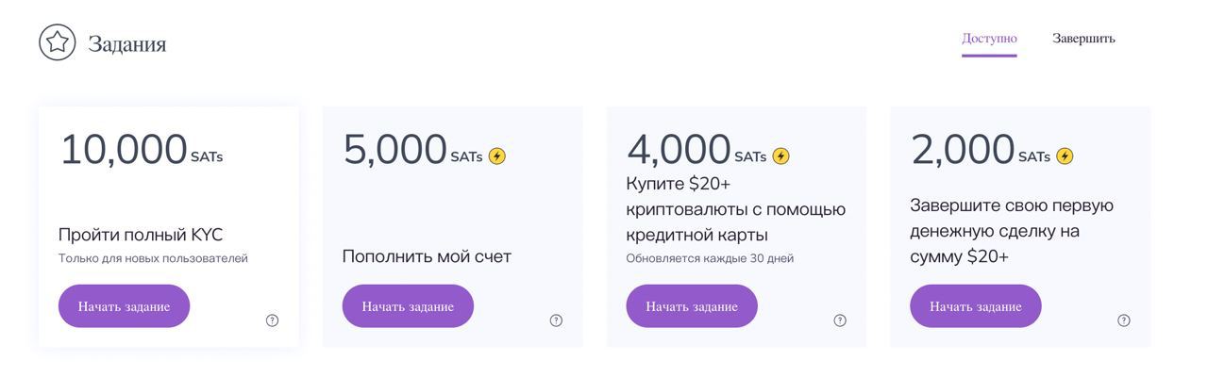Start the Пройти полный KYC task
Image resolution: width=1208 pixels, height=377 pixels.
(124, 306)
